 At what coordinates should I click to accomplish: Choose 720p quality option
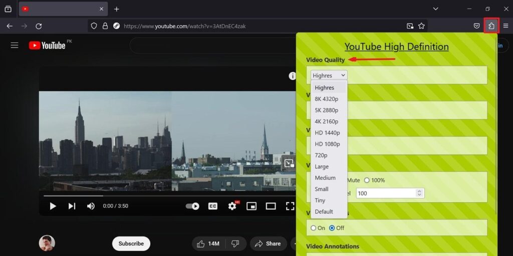click(329, 155)
